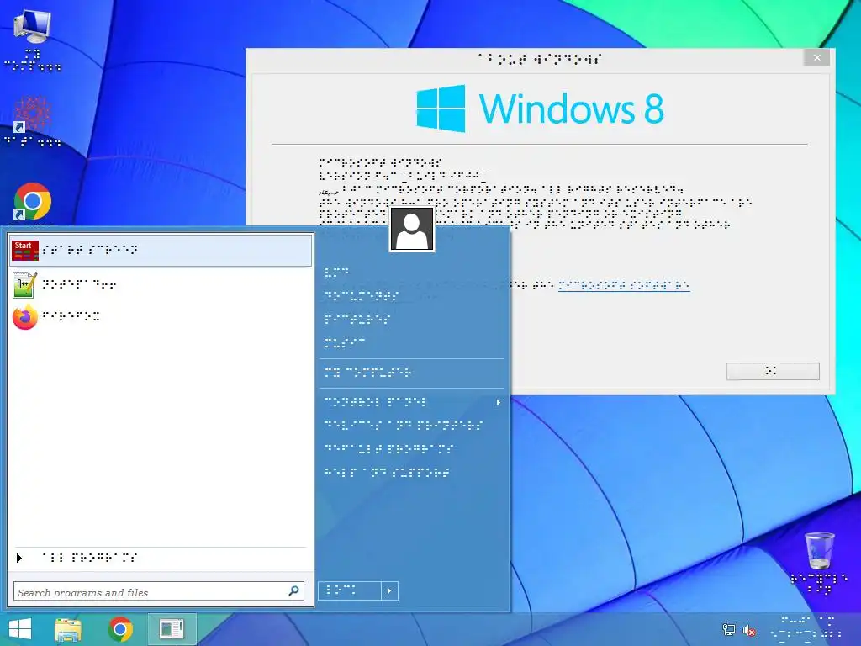Open Documents from the Start menu right column

point(412,296)
